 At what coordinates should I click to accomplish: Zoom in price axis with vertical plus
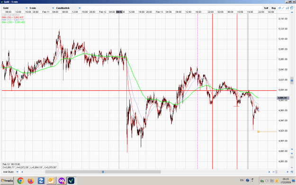click(x=292, y=153)
